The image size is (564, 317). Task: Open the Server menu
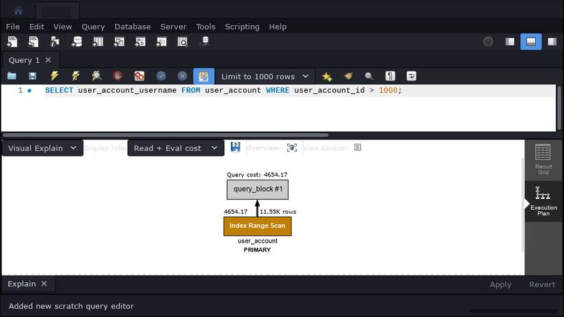coord(174,27)
